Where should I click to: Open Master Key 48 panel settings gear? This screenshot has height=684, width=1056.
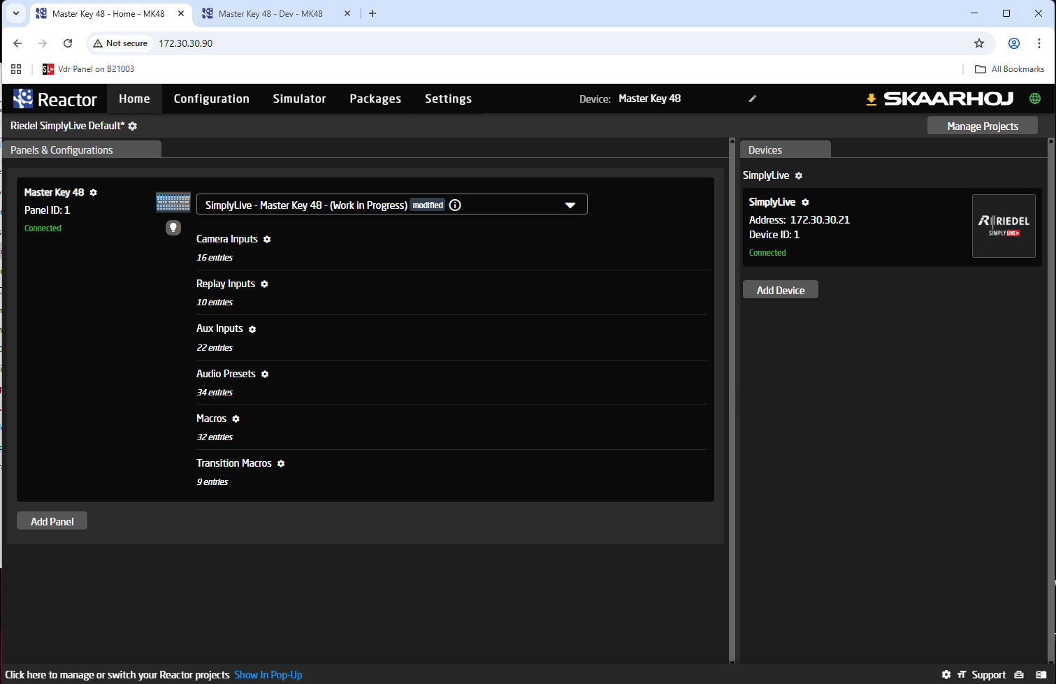(93, 192)
